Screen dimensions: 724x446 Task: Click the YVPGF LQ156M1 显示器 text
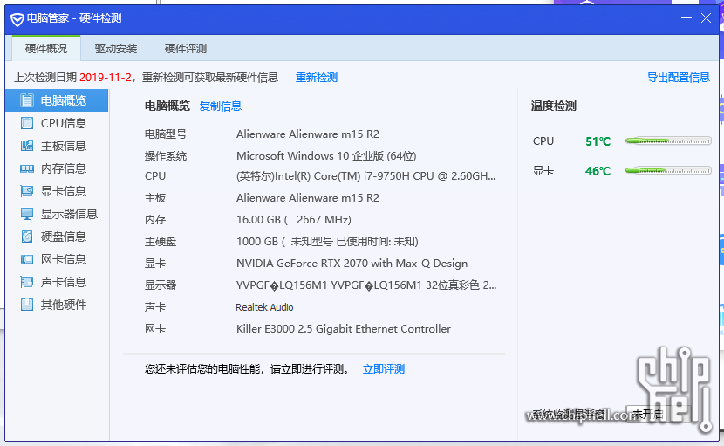366,285
